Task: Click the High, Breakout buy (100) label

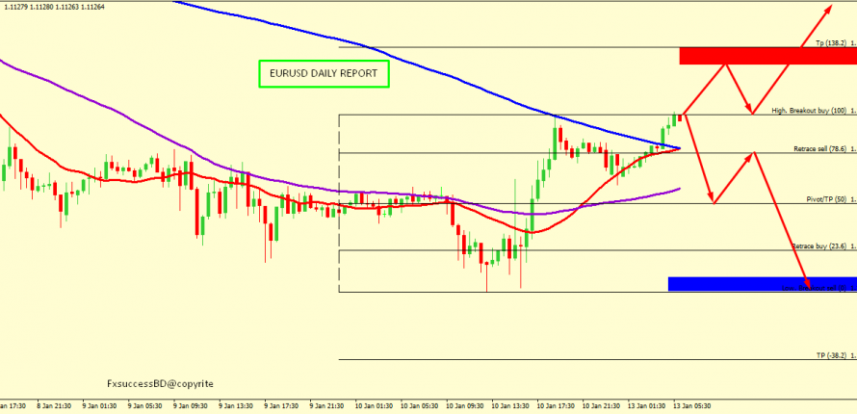Action: tap(811, 111)
